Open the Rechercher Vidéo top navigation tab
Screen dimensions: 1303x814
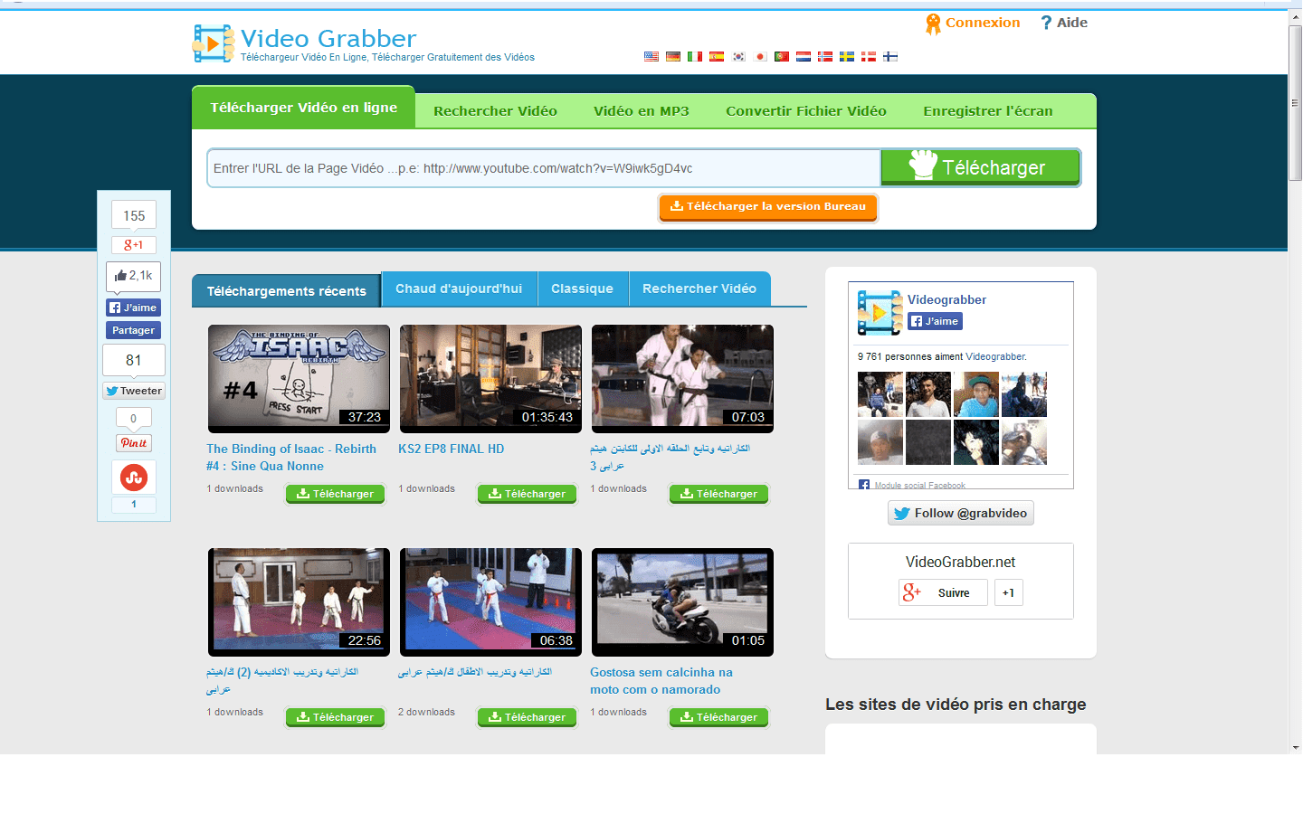coord(495,111)
